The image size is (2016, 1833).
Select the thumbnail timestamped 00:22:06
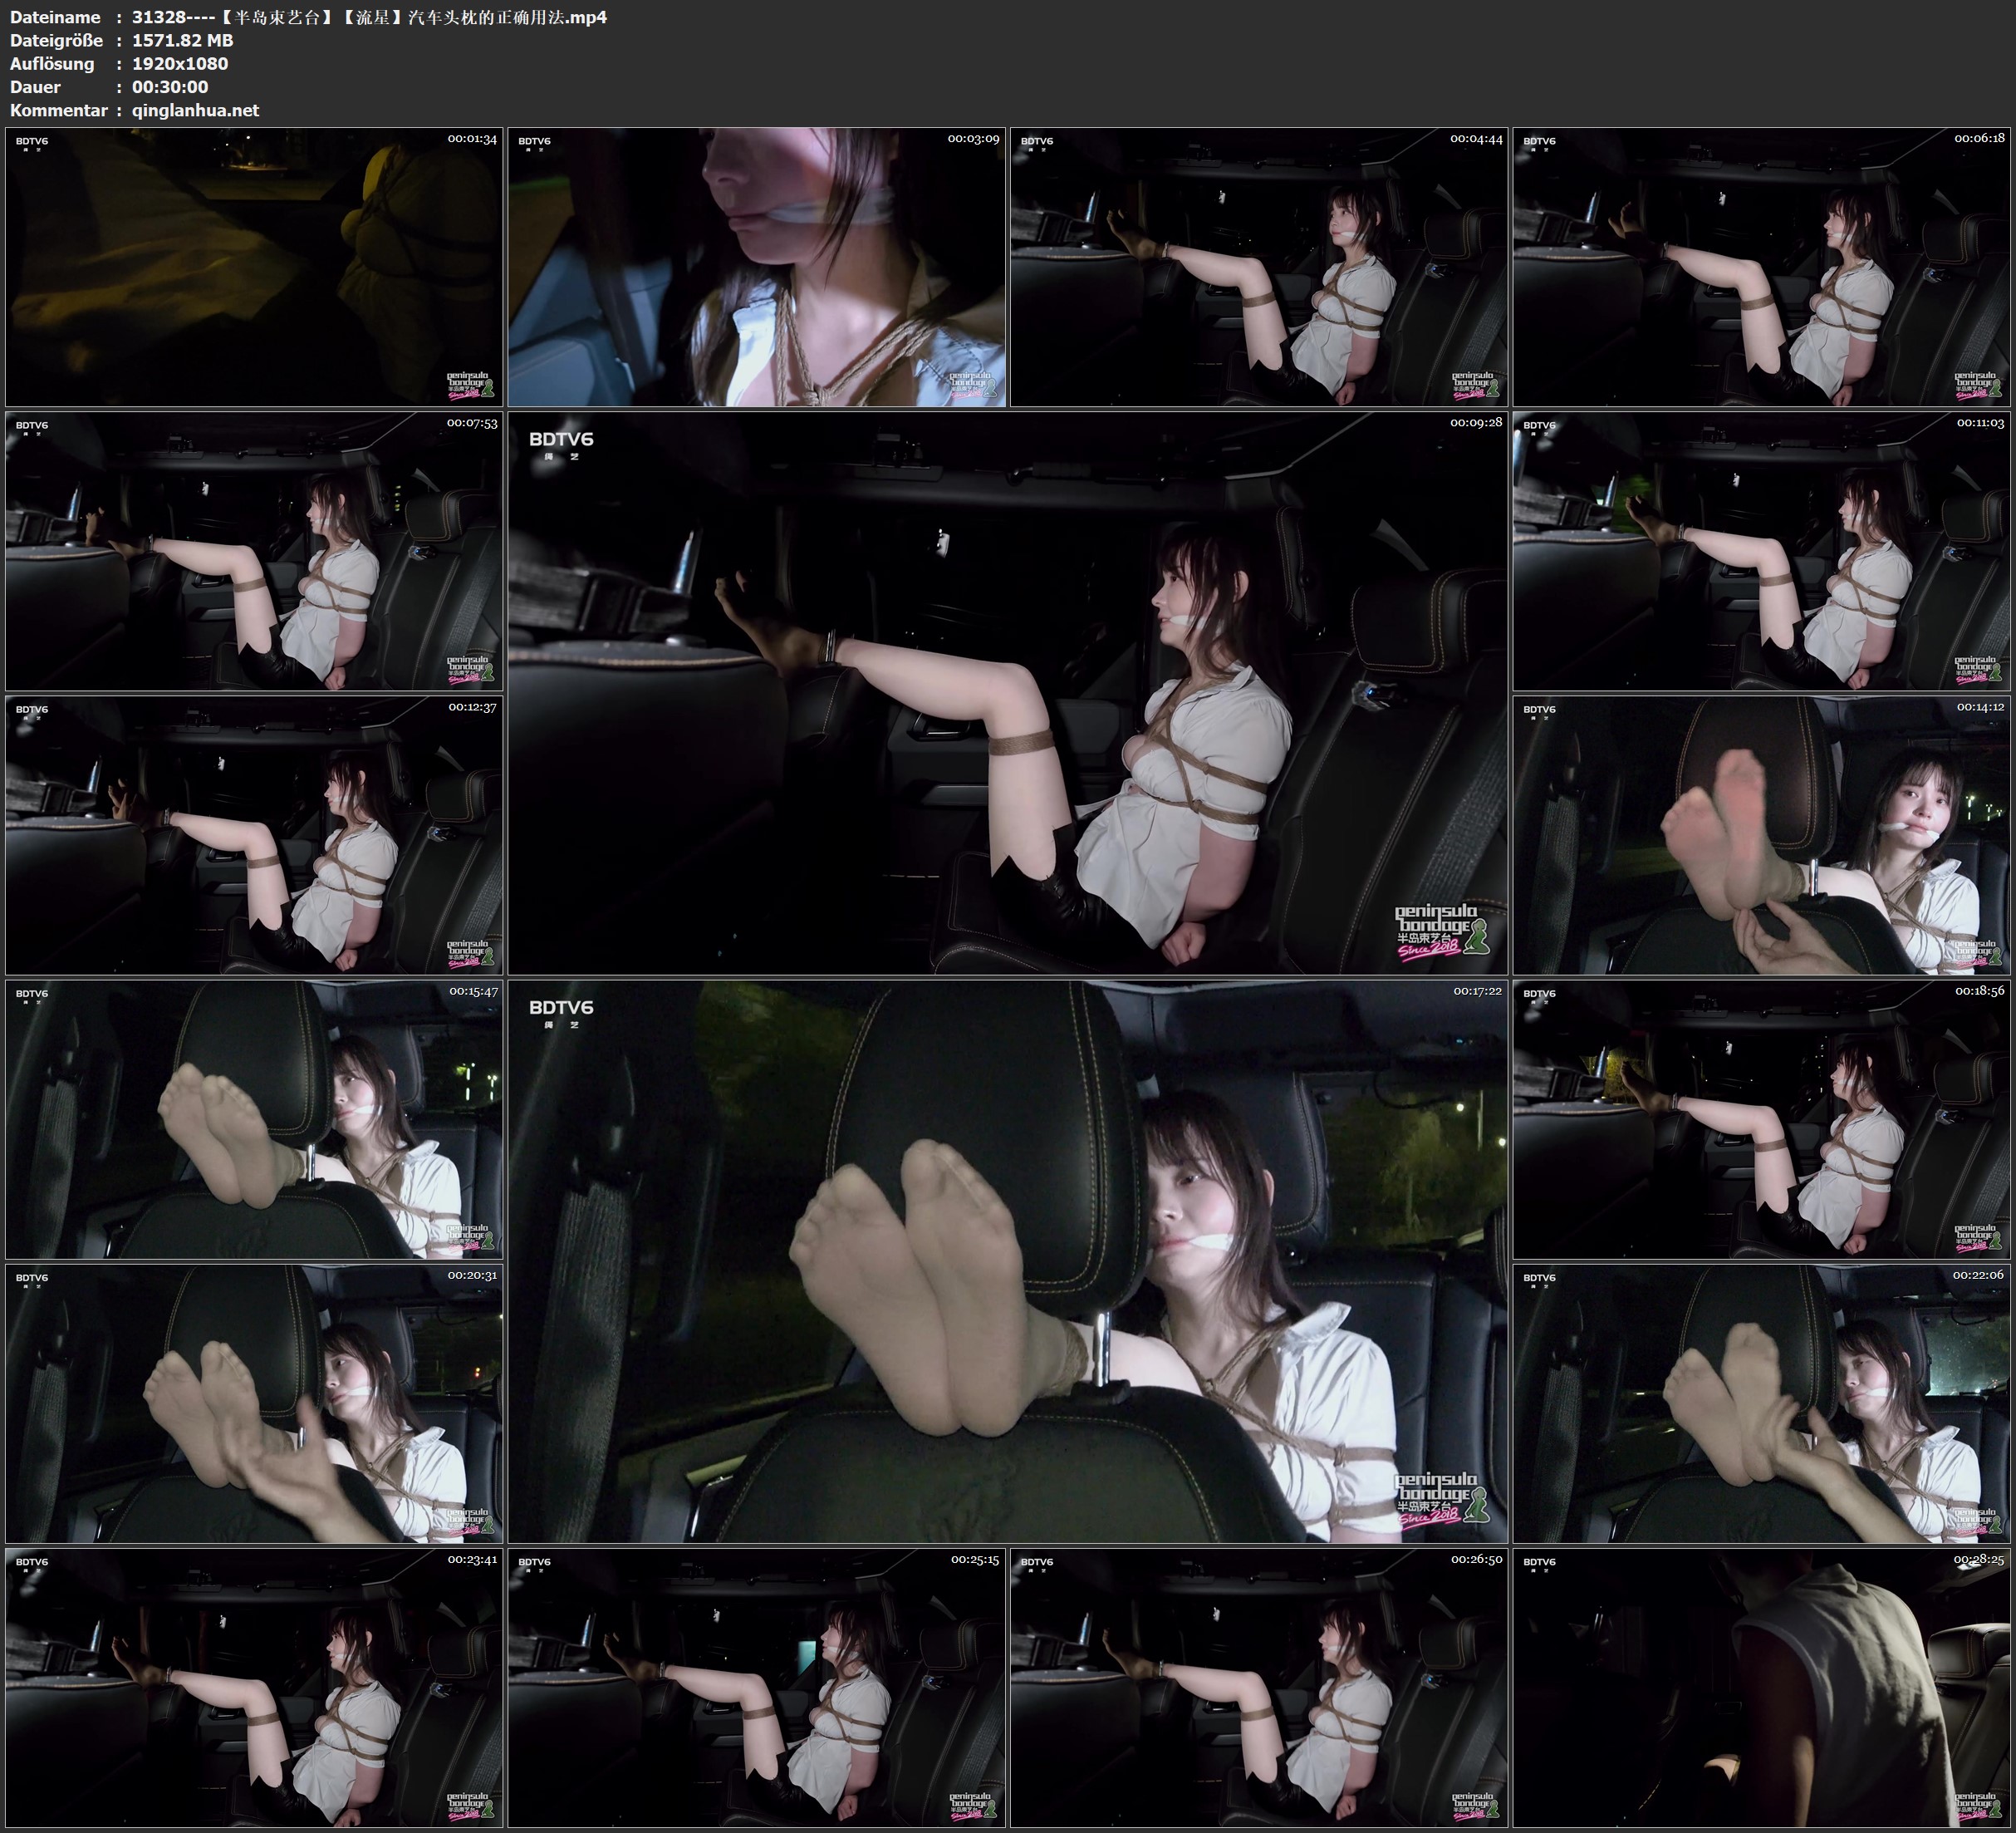tap(1761, 1403)
